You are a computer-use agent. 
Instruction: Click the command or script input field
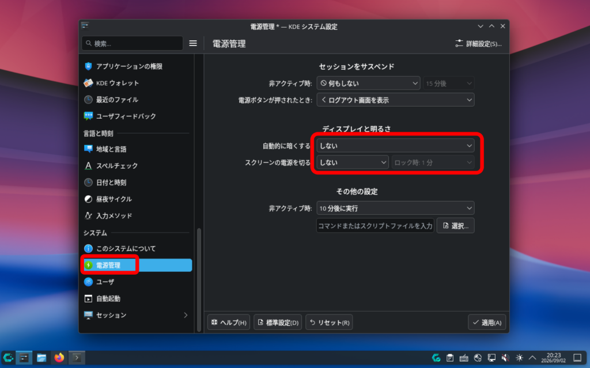click(x=375, y=226)
